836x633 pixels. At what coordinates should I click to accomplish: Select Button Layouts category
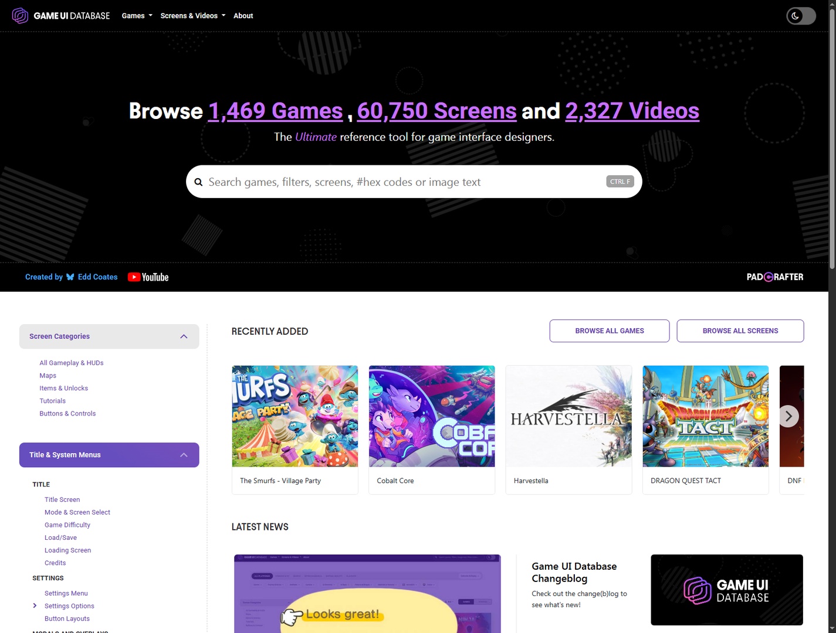[67, 619]
